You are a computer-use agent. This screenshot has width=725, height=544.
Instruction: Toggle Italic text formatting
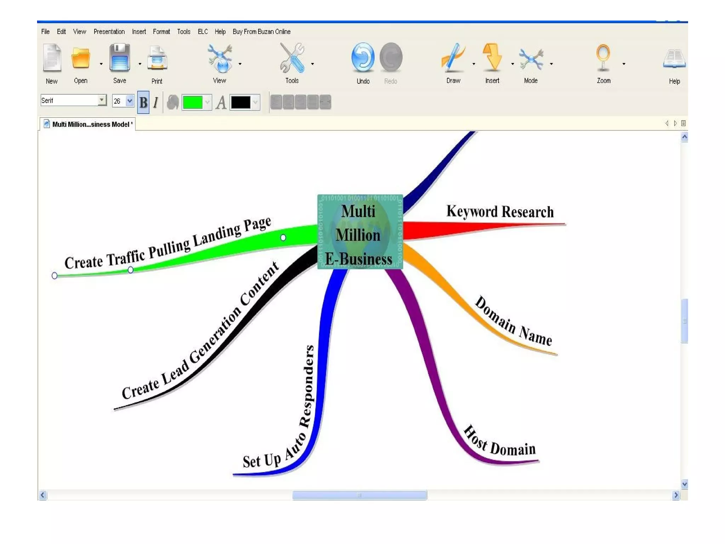156,103
